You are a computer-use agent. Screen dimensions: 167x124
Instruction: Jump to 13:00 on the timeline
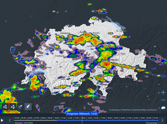[77, 118]
